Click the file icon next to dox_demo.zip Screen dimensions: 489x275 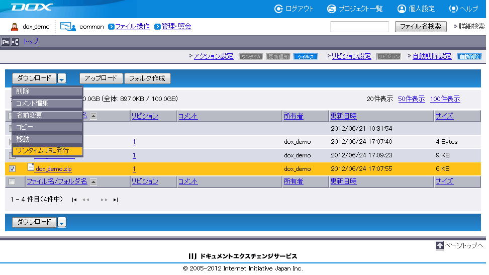31,168
